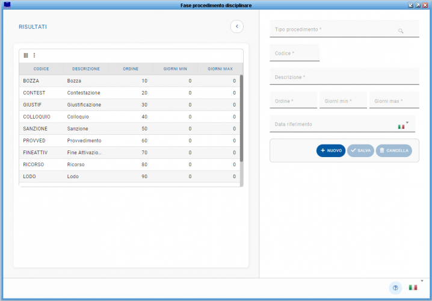Click the Italian flag in the footer
The width and height of the screenshot is (432, 301).
[413, 288]
